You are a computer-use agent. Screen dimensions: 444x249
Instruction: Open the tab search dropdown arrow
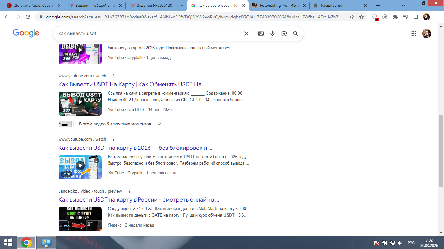click(403, 6)
